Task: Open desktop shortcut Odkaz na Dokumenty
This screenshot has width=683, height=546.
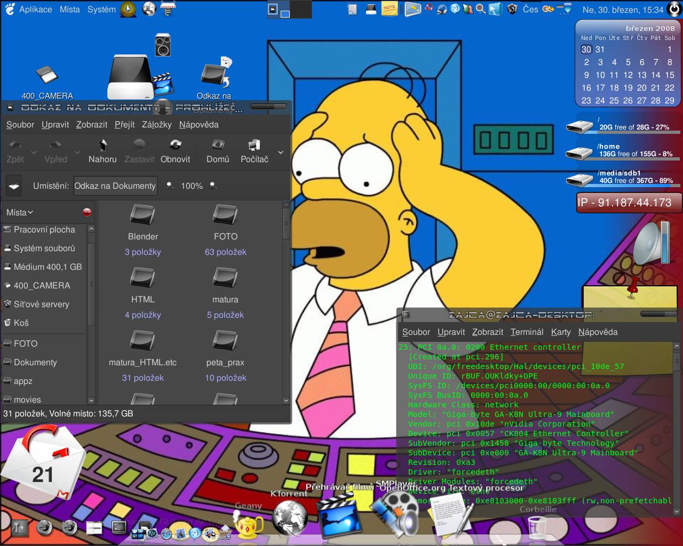Action: click(x=216, y=72)
